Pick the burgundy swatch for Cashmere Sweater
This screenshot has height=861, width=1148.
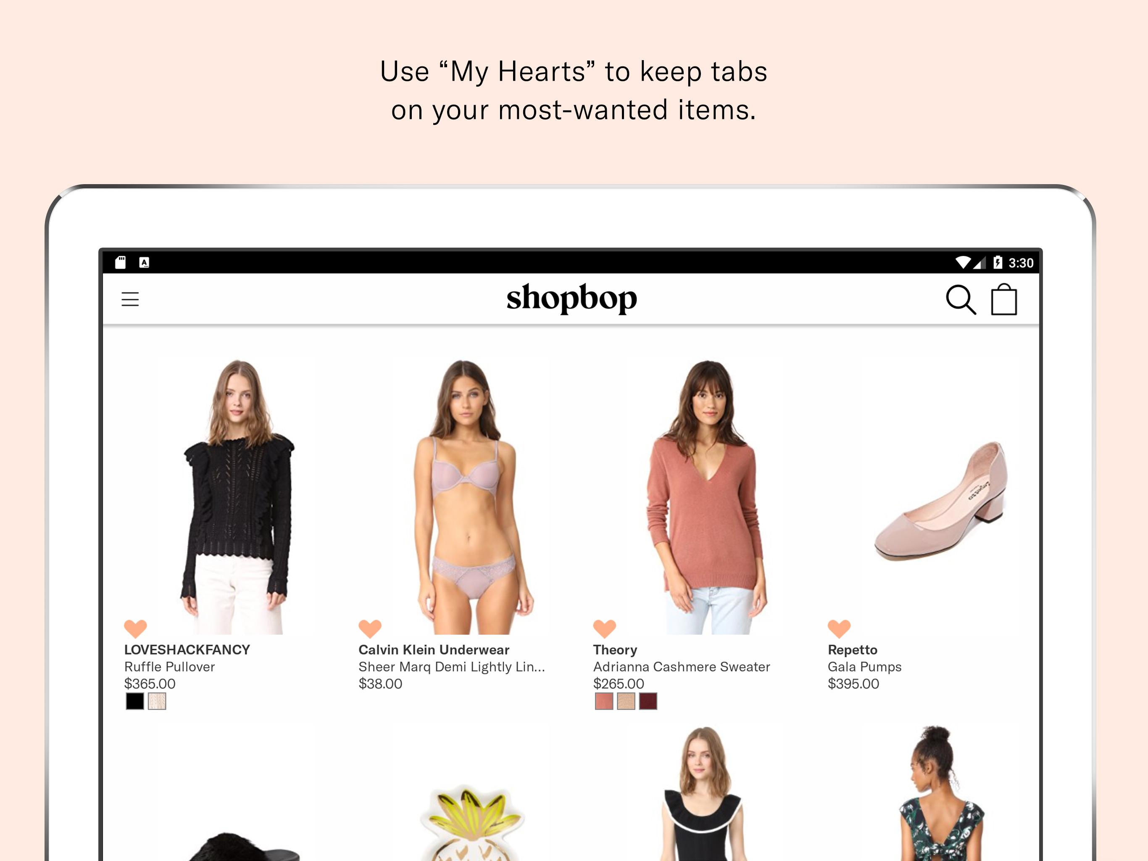pyautogui.click(x=648, y=701)
